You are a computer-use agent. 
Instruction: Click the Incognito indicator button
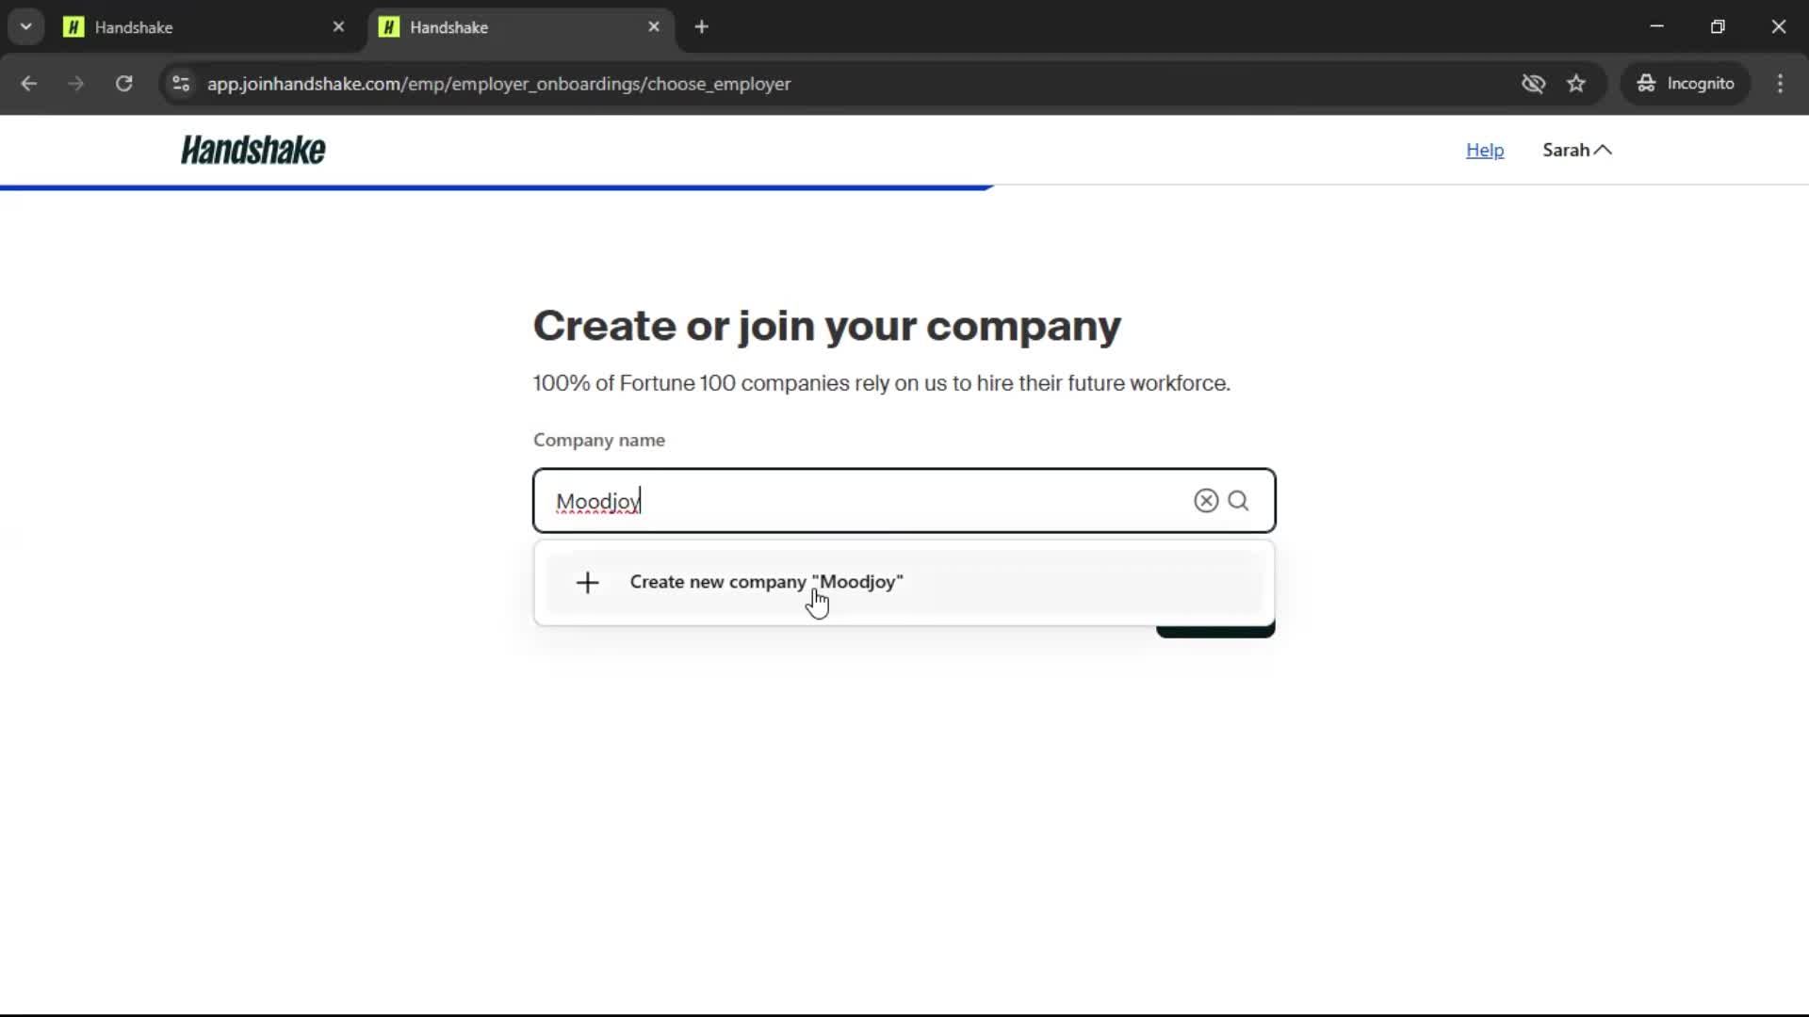(x=1686, y=84)
